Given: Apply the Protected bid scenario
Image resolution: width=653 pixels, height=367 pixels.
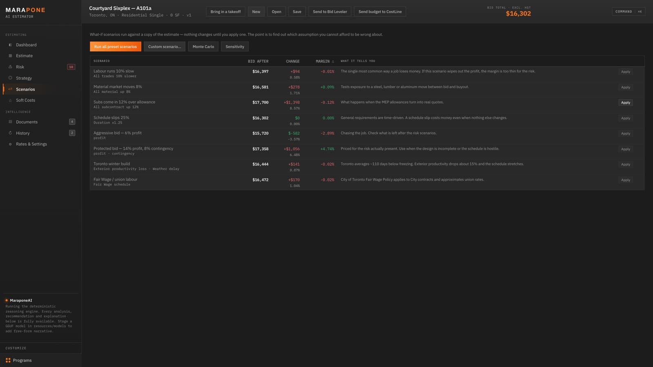Looking at the screenshot, I should (626, 149).
